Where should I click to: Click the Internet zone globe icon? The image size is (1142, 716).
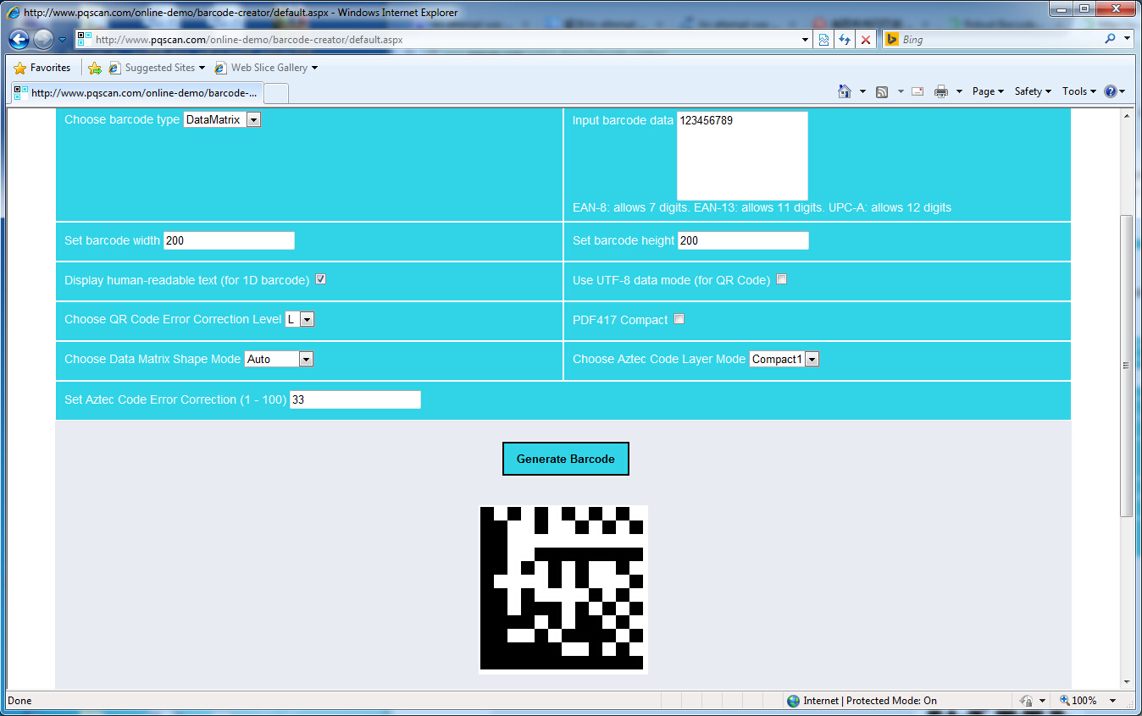(793, 701)
